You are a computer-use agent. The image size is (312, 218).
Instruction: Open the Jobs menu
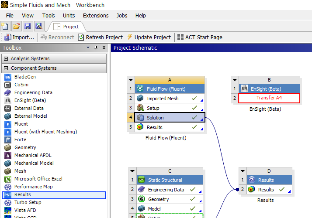point(122,16)
